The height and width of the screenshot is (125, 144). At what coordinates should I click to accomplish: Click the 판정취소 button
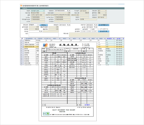coord(44,25)
